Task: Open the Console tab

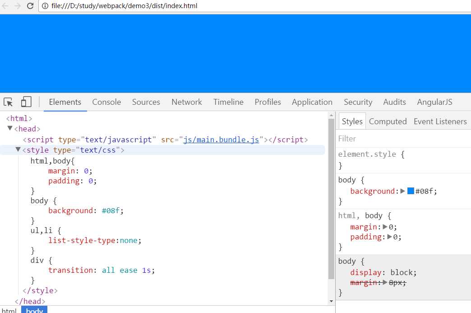Action: pyautogui.click(x=106, y=102)
